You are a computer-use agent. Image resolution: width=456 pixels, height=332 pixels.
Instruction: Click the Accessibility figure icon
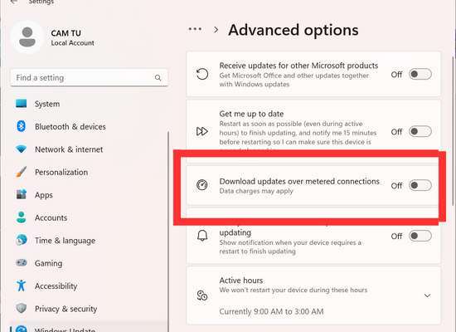[x=22, y=286]
